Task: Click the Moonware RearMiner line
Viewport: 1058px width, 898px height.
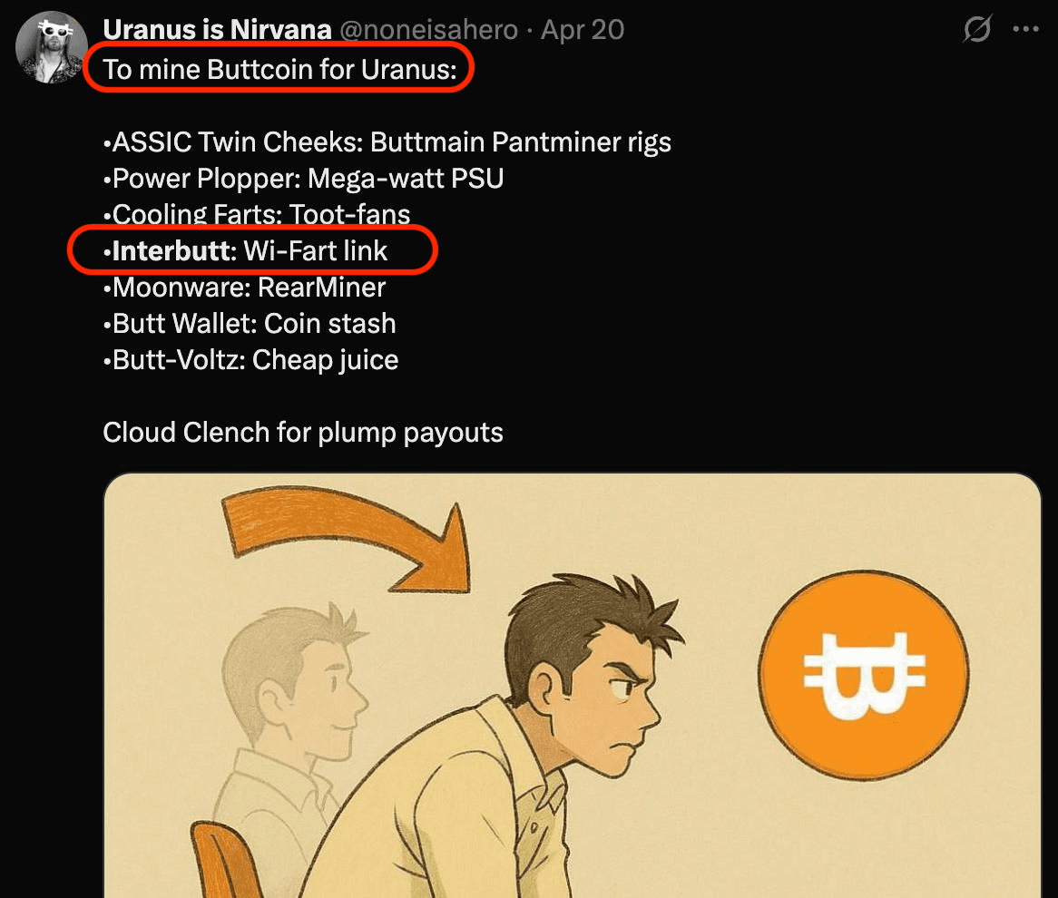Action: click(x=244, y=288)
